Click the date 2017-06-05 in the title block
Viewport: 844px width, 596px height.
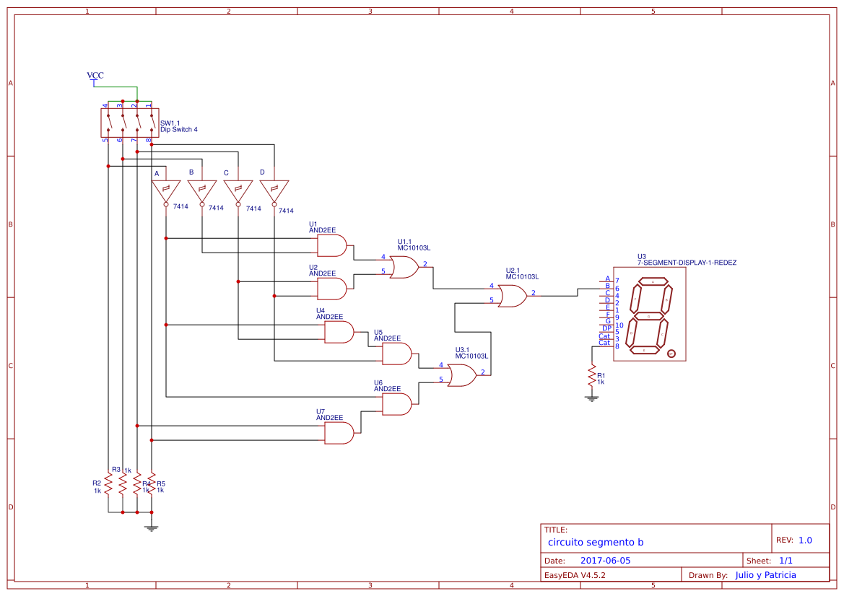tap(606, 560)
